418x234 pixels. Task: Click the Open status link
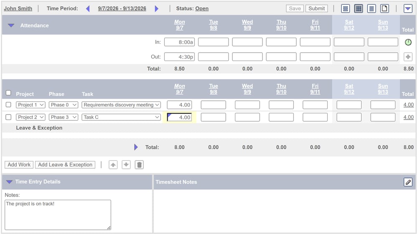point(202,8)
